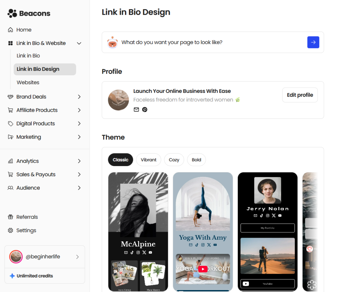Click the Home house icon
This screenshot has height=292, width=353.
[11, 30]
